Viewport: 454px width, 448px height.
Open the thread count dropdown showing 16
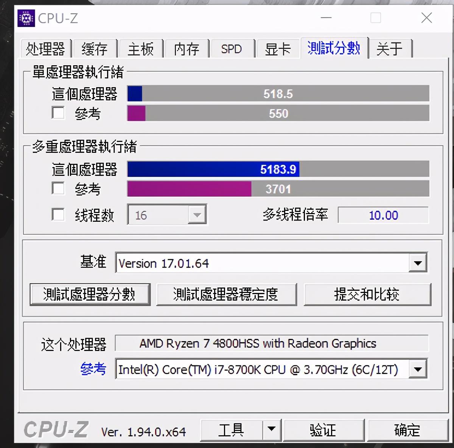click(x=197, y=215)
